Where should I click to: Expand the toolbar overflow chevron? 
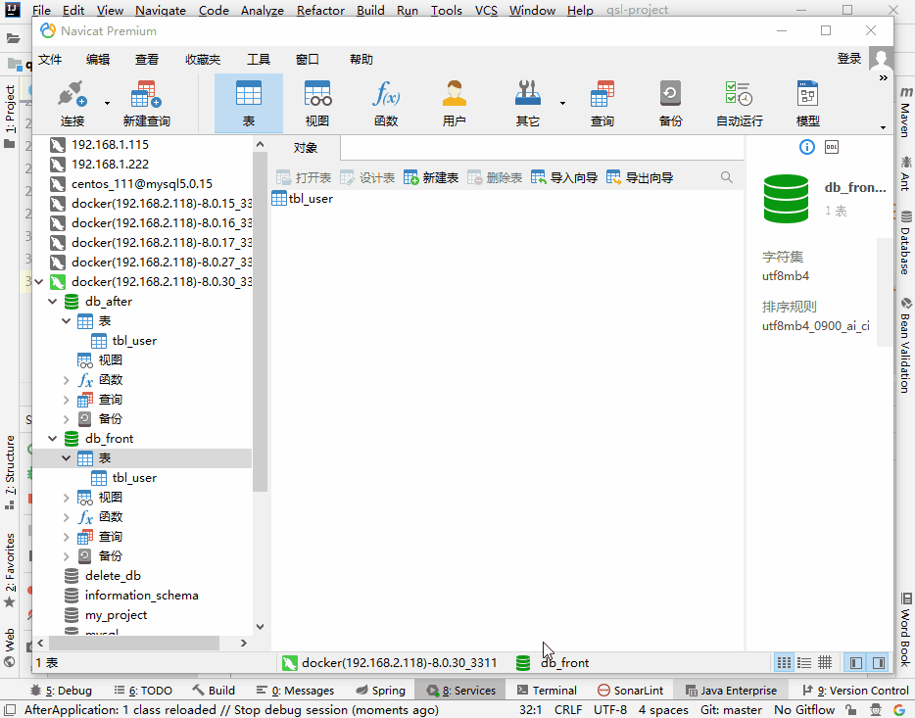coord(883,77)
